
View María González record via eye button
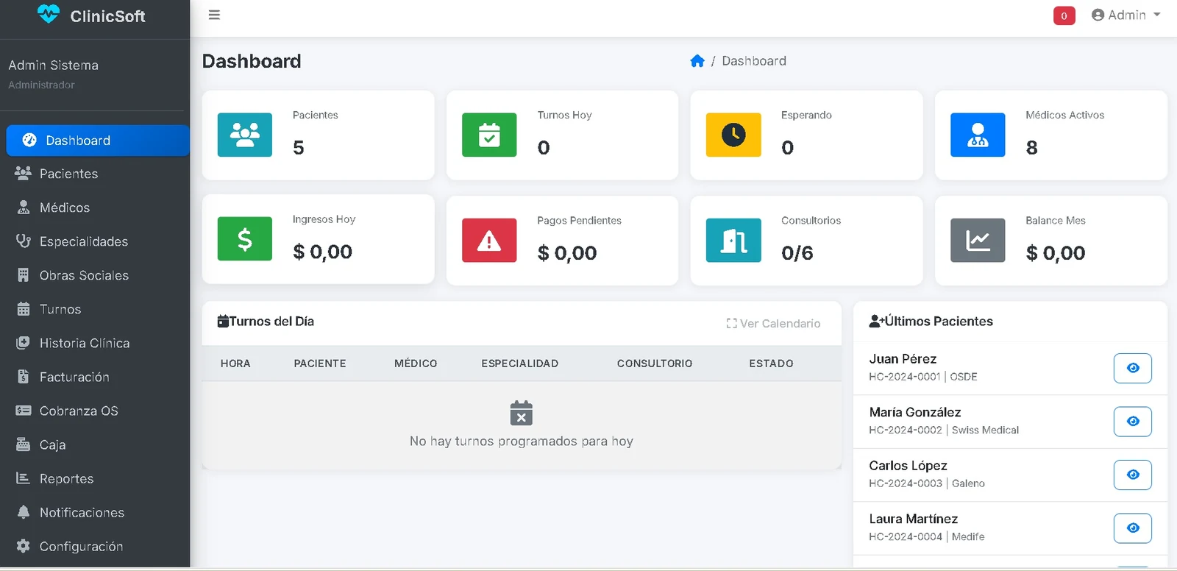click(1133, 421)
